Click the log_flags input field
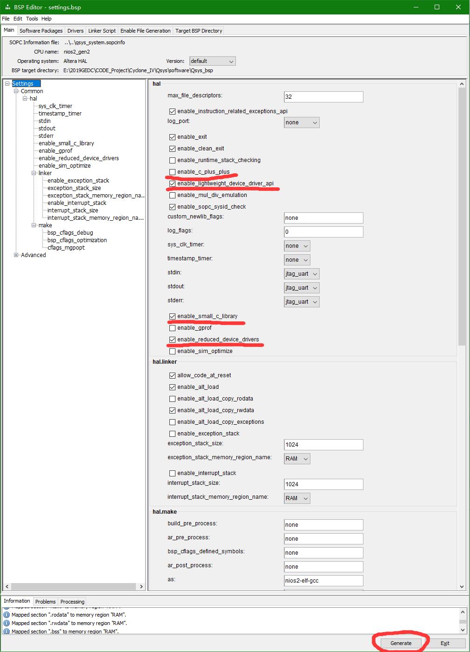The height and width of the screenshot is (652, 470). click(x=323, y=232)
